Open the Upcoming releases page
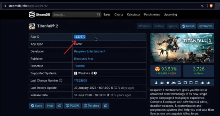This screenshot has height=116, width=220. (x=170, y=14)
